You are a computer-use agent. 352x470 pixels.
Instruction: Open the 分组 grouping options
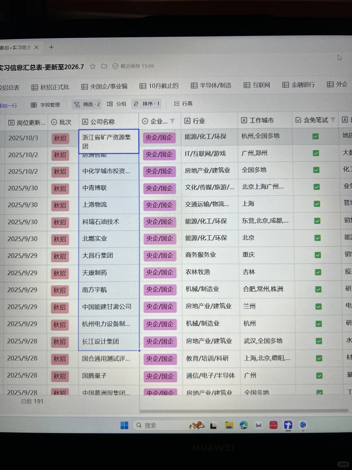(117, 104)
